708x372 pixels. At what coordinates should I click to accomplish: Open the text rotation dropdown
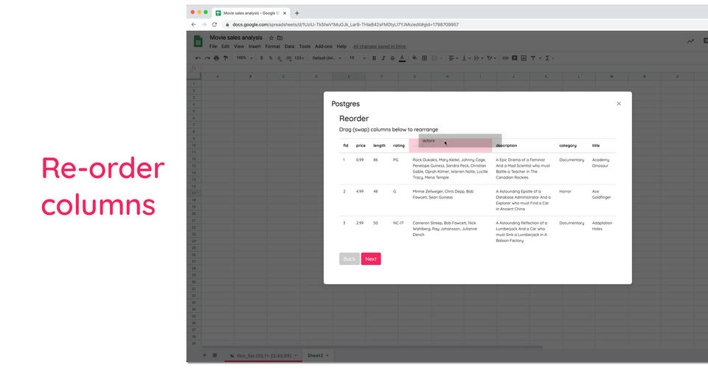491,58
